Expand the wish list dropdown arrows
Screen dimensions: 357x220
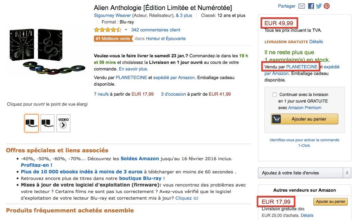[x=347, y=173]
